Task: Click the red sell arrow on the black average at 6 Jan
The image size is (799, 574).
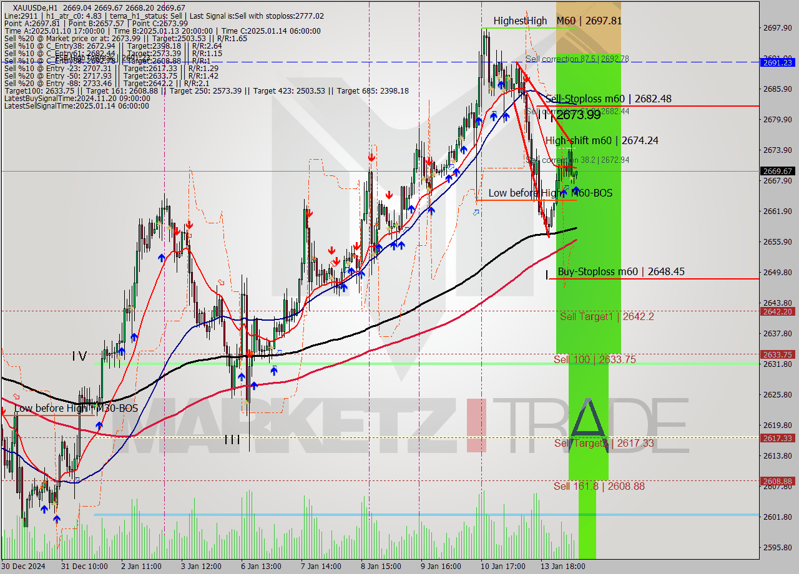Action: click(250, 354)
